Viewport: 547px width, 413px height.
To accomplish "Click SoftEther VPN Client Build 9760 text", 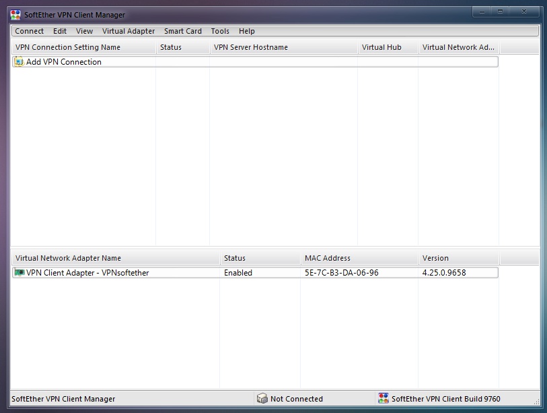I will pos(446,399).
